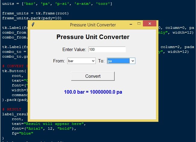
Task: Focus the Enter Value input field
Action: click(107, 49)
